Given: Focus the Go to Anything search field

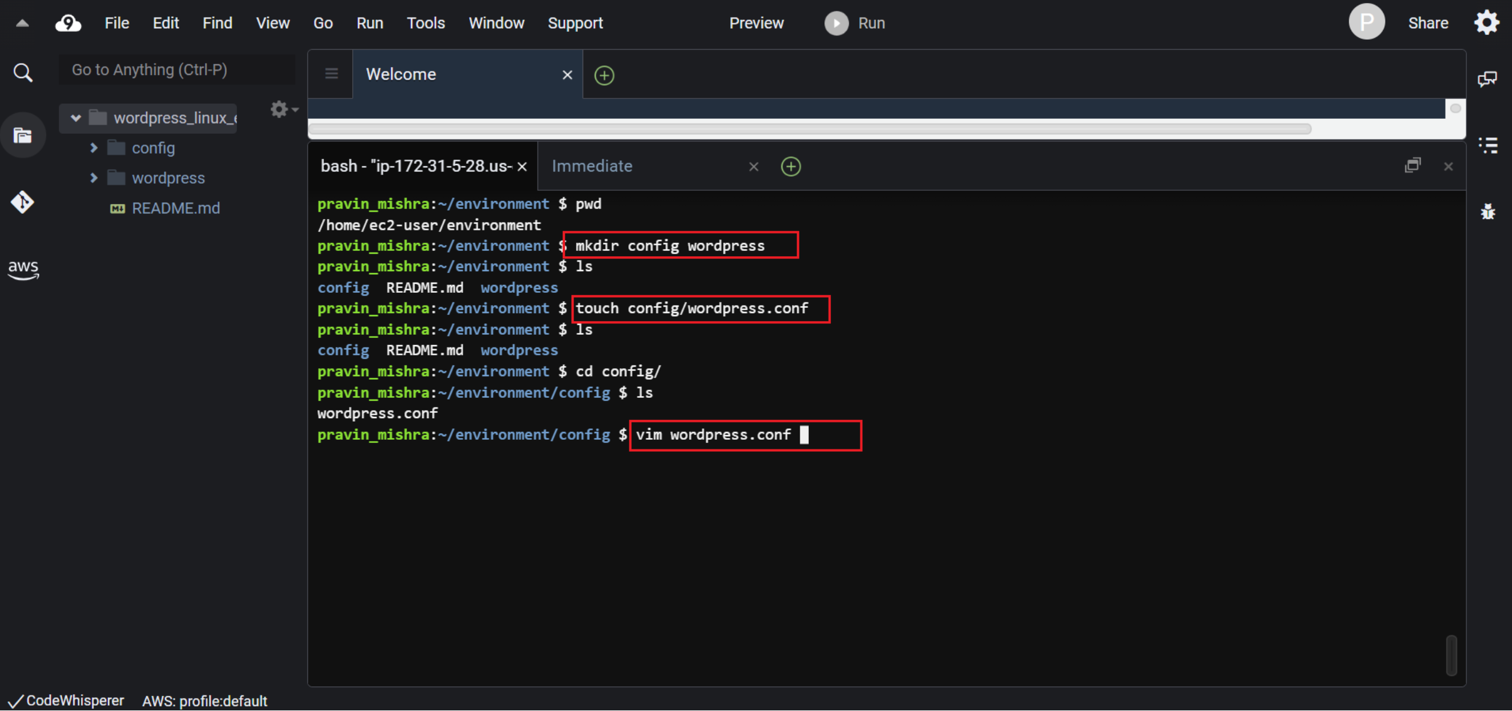Looking at the screenshot, I should point(177,70).
